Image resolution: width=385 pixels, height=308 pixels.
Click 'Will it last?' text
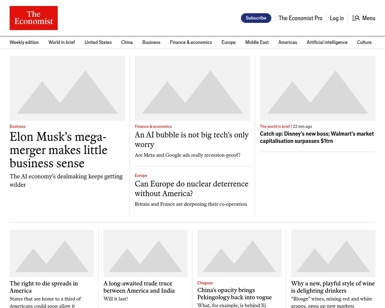tap(116, 299)
